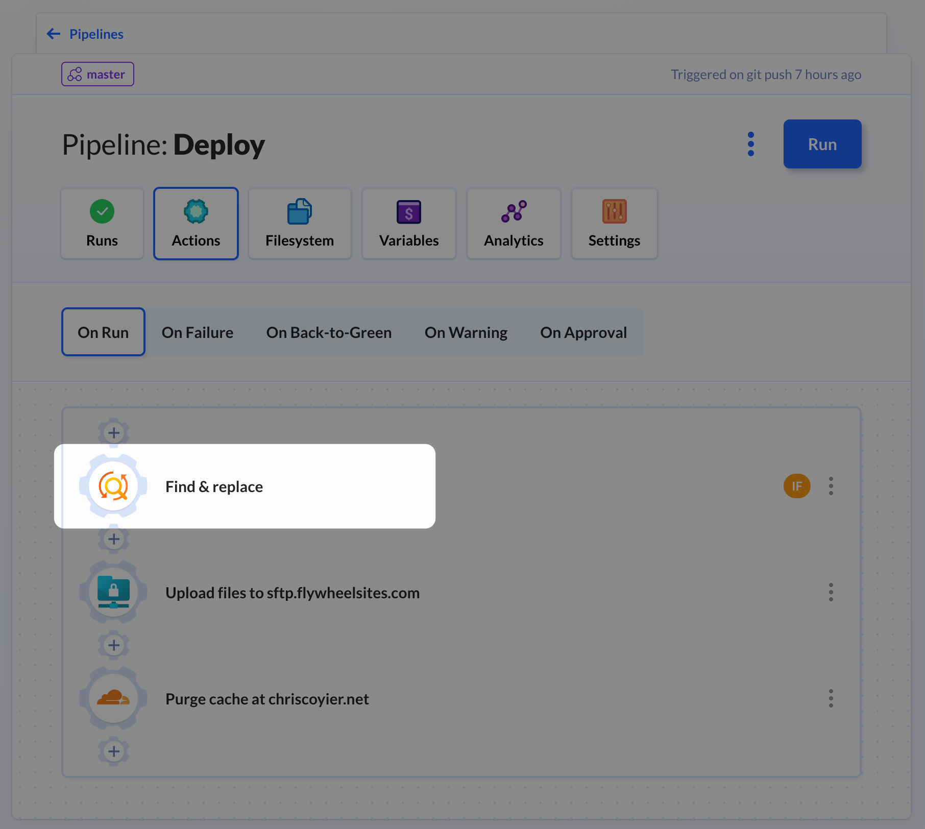Click the Filesystem folder icon
The width and height of the screenshot is (925, 829).
click(300, 211)
